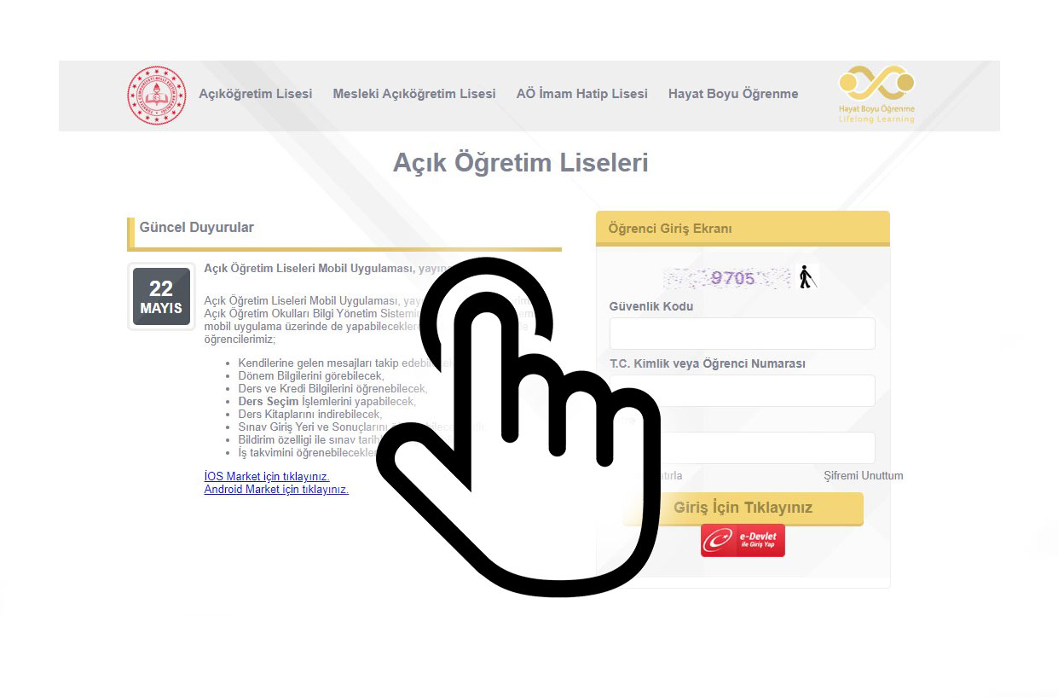Go to Mesleki Açıköğretim Lisesi in navigation
Screen dimensions: 1058x697
(413, 94)
